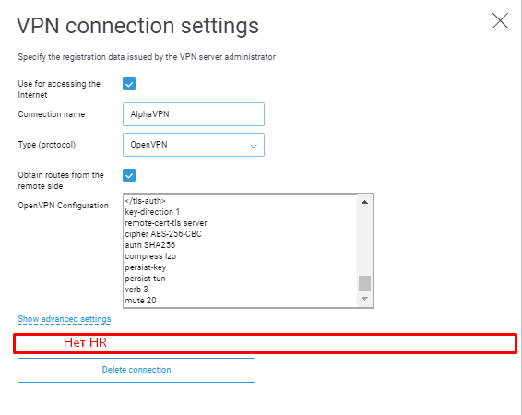
Task: Click the line 'auth SHA256'
Action: [x=149, y=245]
